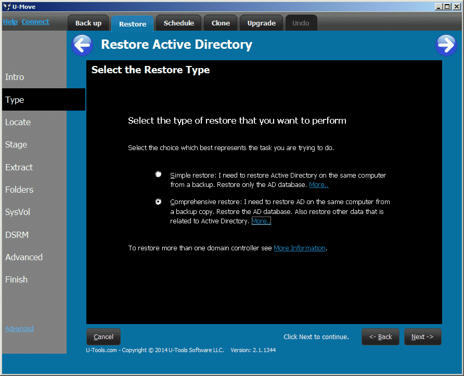The height and width of the screenshot is (376, 464).
Task: Go to the Extract step
Action: pyautogui.click(x=19, y=167)
